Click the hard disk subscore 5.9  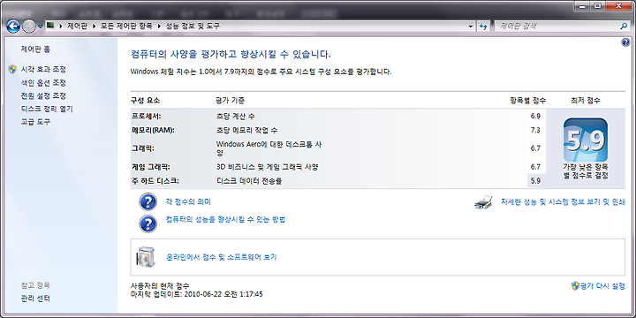(535, 181)
